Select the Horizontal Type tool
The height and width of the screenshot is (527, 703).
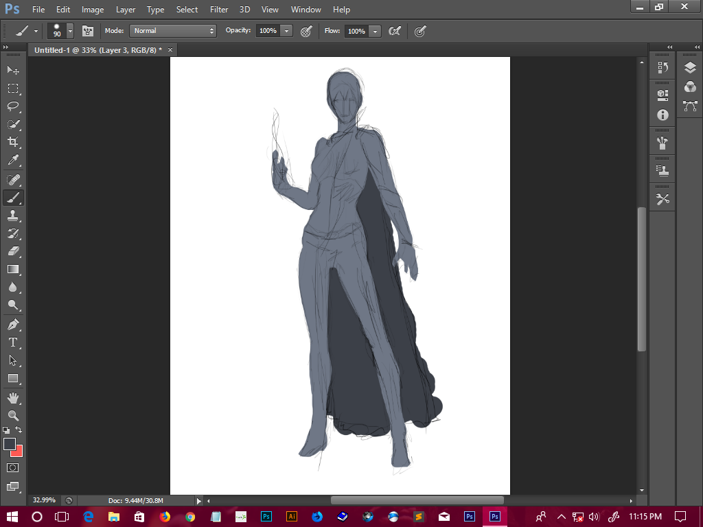pos(13,342)
